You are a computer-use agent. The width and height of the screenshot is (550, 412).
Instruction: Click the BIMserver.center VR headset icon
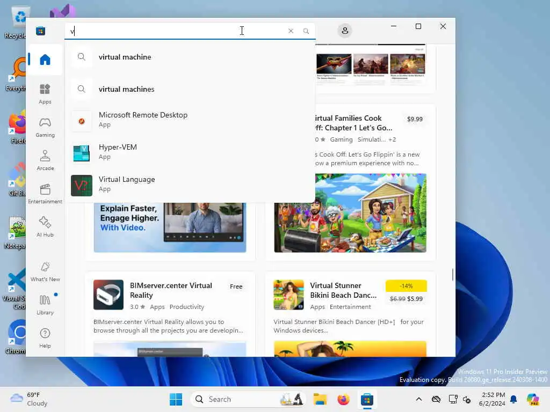point(108,295)
